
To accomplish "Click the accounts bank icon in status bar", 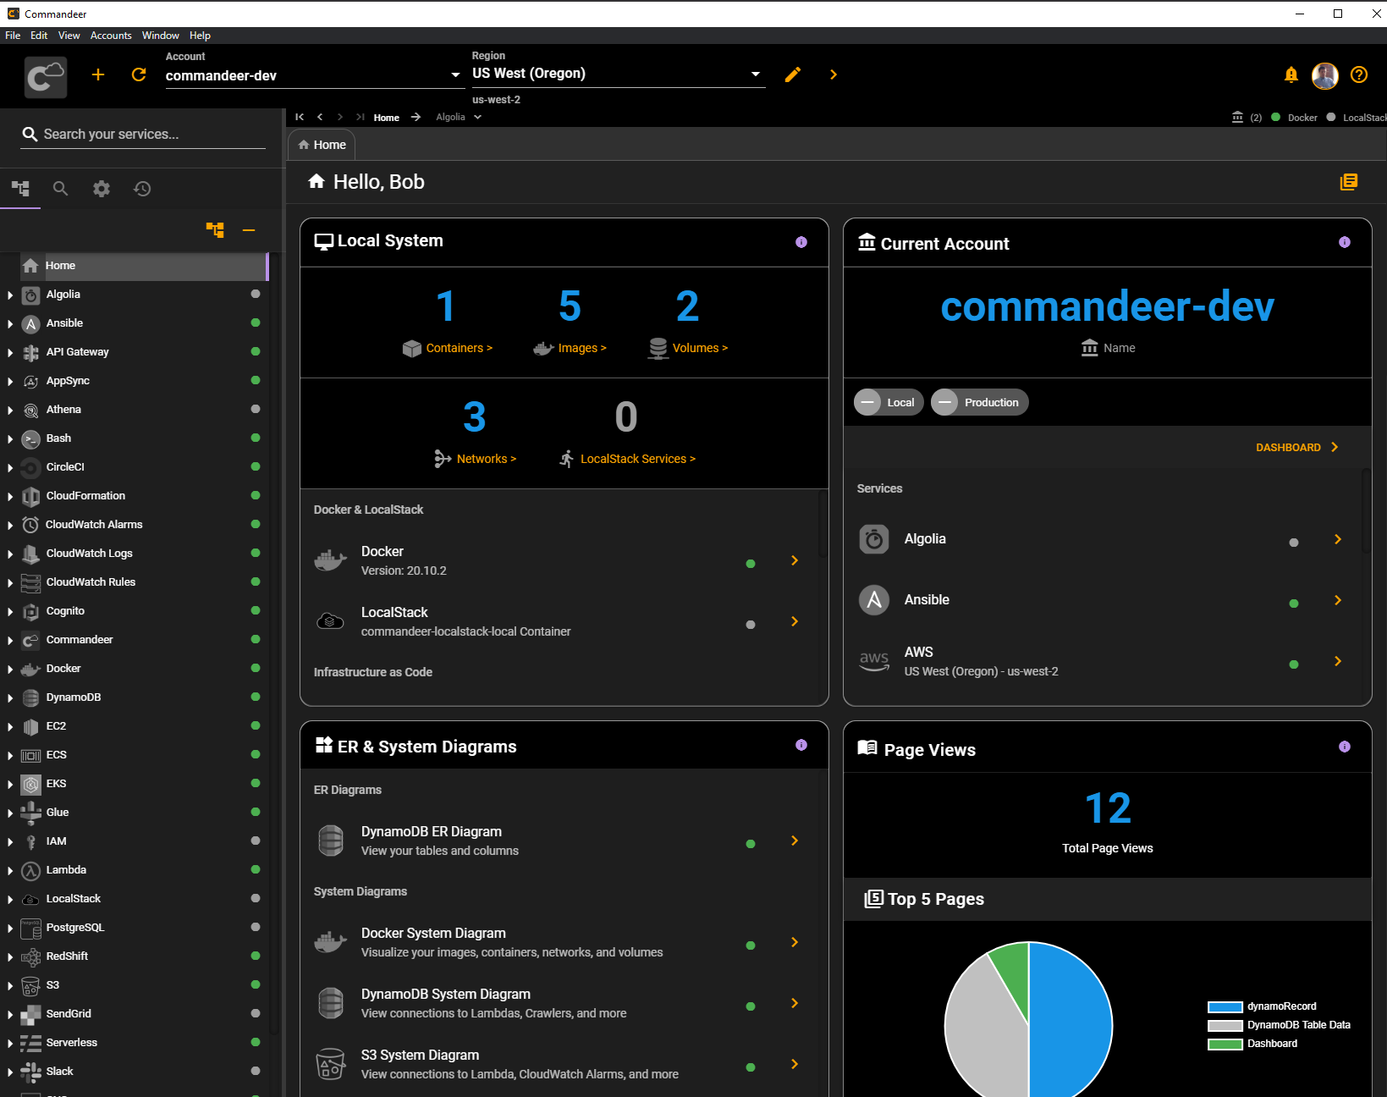I will (x=1237, y=117).
